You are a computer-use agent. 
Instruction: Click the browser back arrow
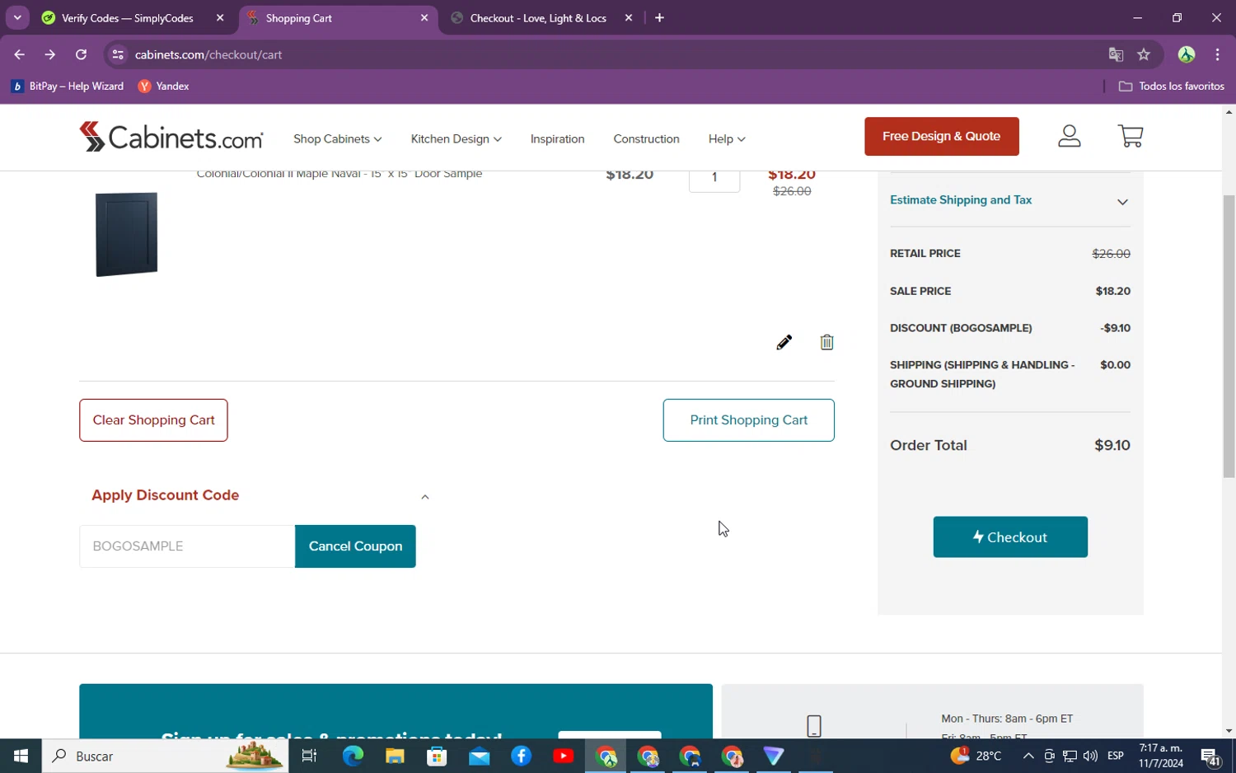click(x=19, y=54)
